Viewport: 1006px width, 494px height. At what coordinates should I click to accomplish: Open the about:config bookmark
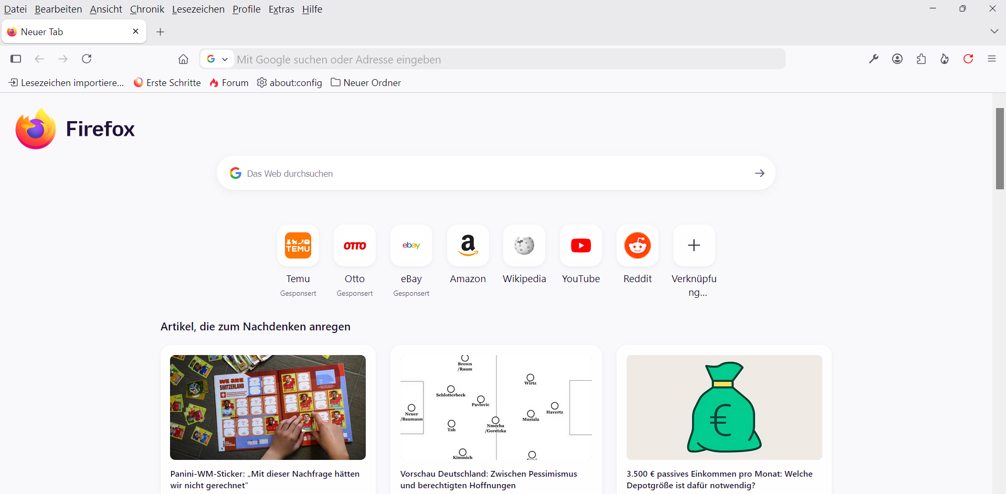point(289,82)
